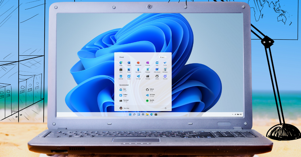Select recommended Github item

147,89
